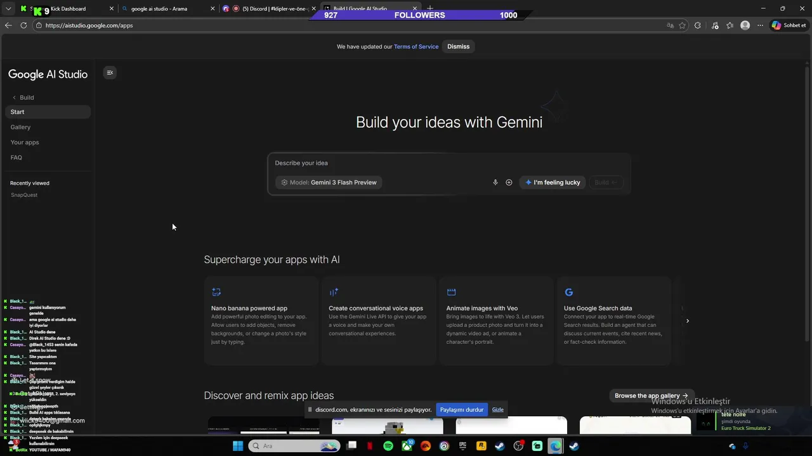This screenshot has width=812, height=456.
Task: Open the Create conversational voice apps card title
Action: pos(376,308)
